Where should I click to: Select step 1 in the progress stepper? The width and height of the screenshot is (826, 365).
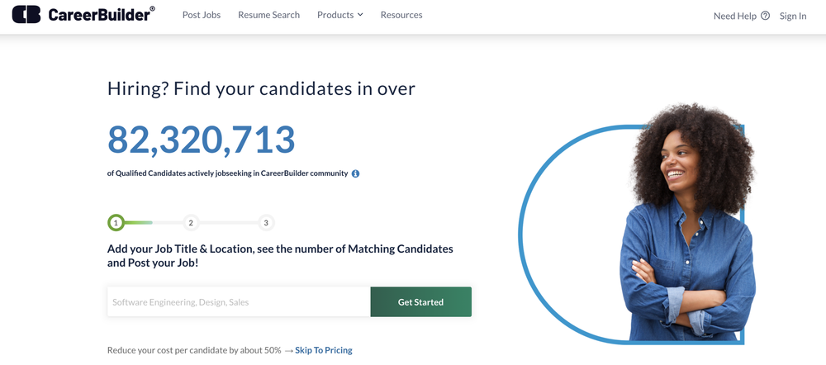pos(116,222)
